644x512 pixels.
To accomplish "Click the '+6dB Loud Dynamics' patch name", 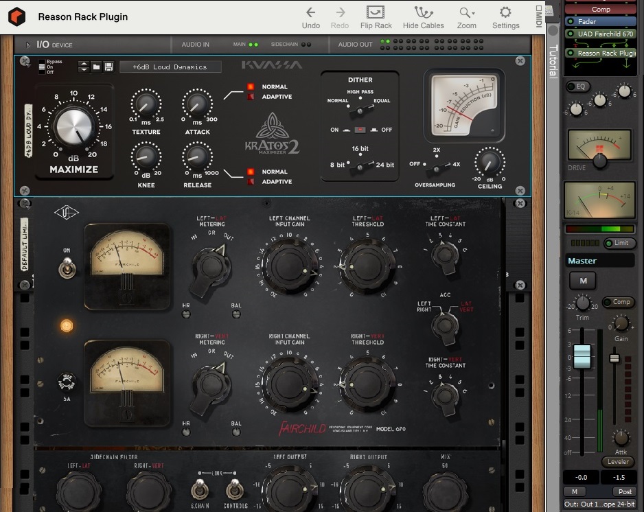I will [x=170, y=67].
